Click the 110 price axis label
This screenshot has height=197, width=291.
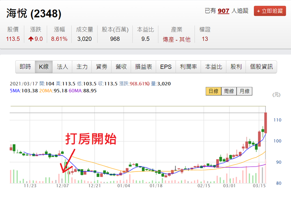(277, 120)
